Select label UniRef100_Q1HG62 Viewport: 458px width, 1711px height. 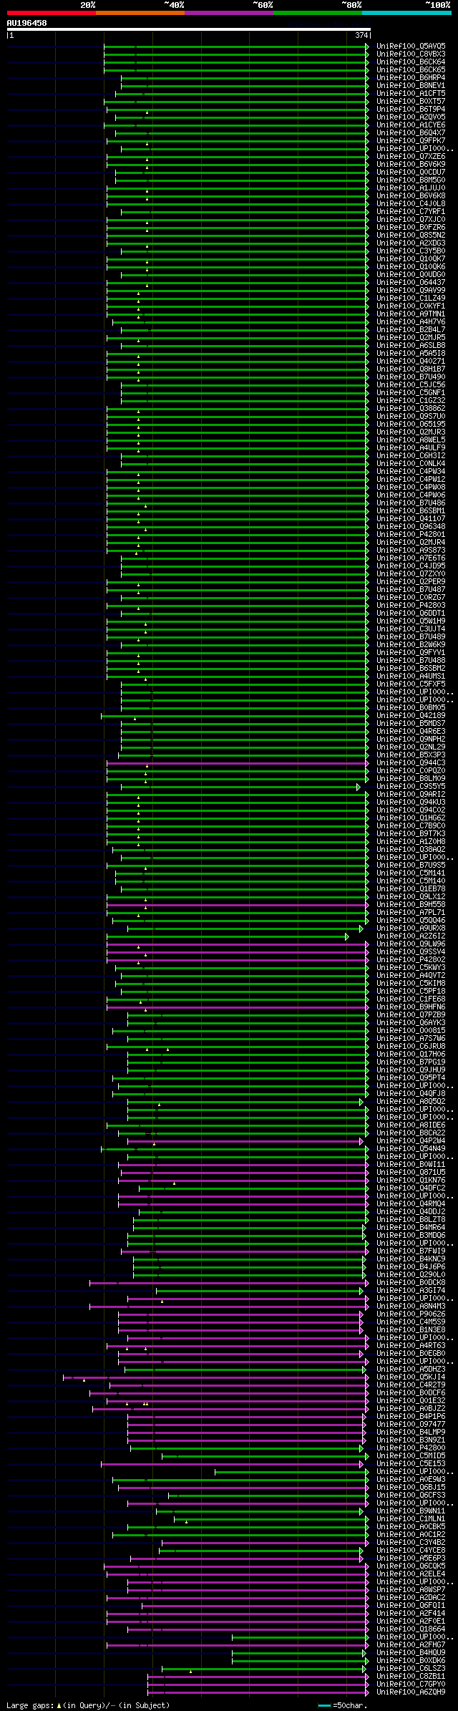click(x=411, y=818)
